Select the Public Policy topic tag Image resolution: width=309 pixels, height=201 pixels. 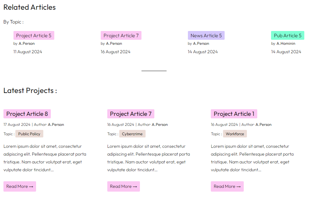click(29, 134)
